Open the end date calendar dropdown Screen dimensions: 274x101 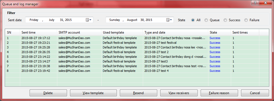(x=169, y=20)
